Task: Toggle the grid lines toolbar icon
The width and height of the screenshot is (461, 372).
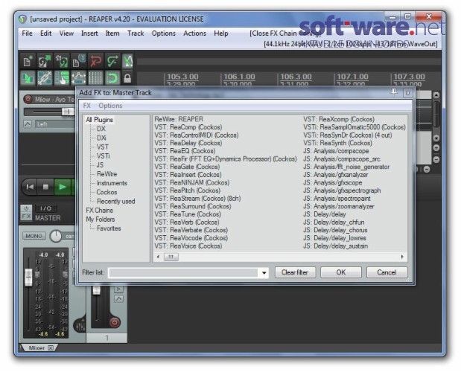Action: (x=96, y=78)
